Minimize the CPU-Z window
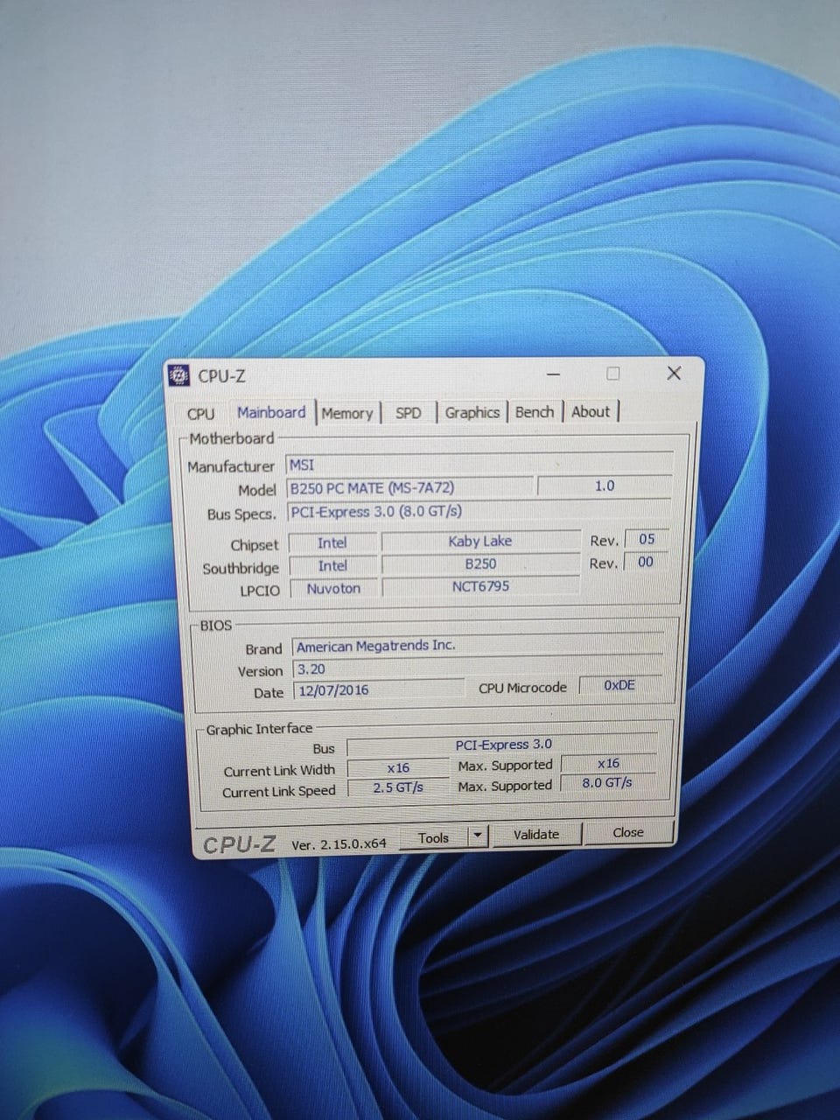The image size is (840, 1120). pyautogui.click(x=553, y=374)
